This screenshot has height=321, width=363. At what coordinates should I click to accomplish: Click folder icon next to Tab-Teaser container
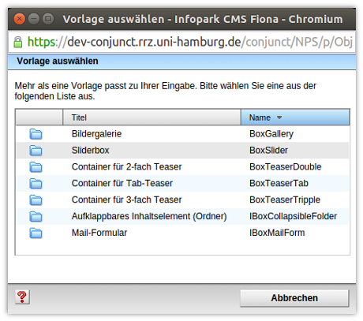click(x=36, y=184)
